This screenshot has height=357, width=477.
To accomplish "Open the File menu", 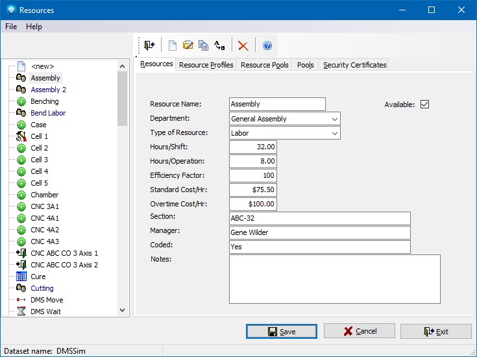I will click(x=11, y=27).
